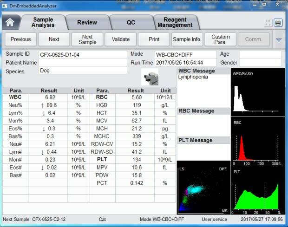Click the Gender field
Image resolution: width=288 pixels, height=227 pixels.
(260, 63)
